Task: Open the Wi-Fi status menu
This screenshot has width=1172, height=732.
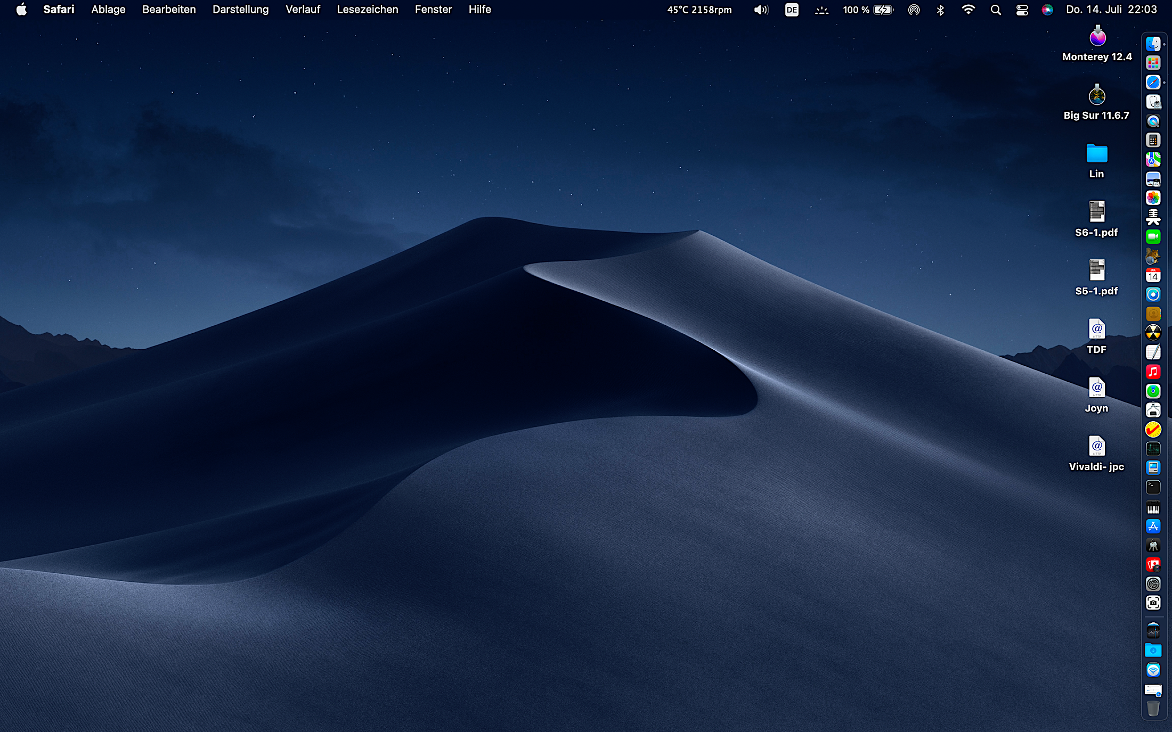Action: [968, 10]
